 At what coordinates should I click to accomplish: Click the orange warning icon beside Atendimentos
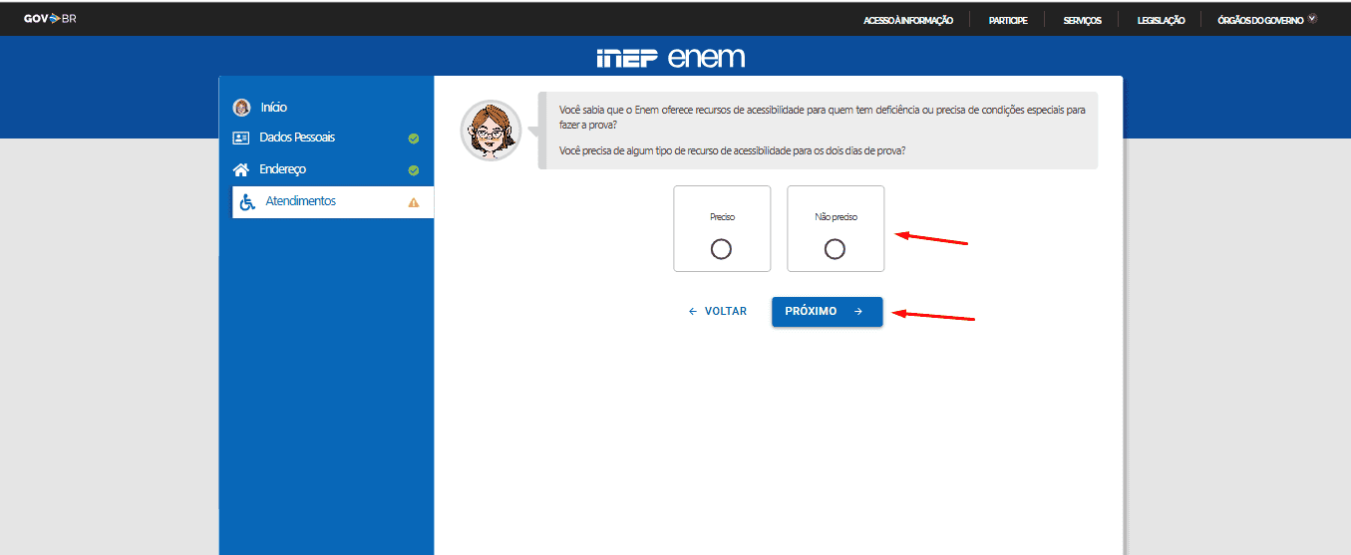pos(414,202)
